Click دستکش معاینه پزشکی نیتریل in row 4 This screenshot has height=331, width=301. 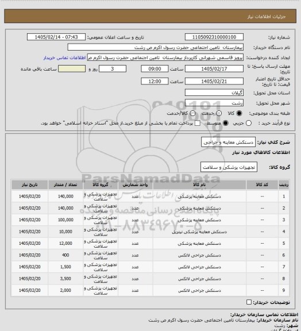coord(199,232)
